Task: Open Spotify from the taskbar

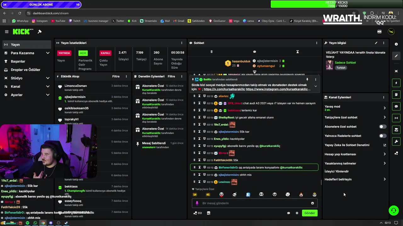Action: 27,223
